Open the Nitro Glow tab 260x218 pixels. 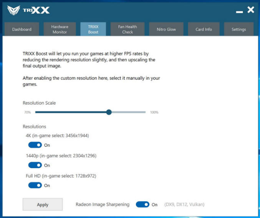pyautogui.click(x=166, y=29)
